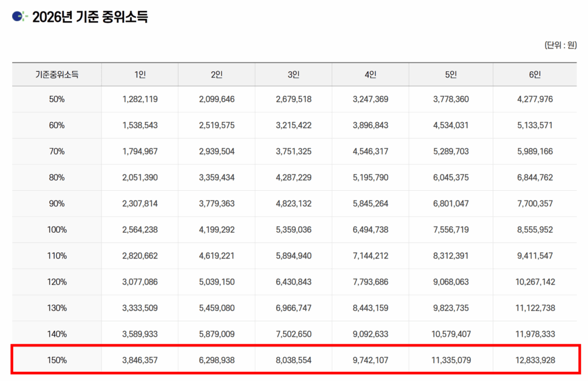The width and height of the screenshot is (588, 381).
Task: Click the 1인 column header
Action: [140, 74]
